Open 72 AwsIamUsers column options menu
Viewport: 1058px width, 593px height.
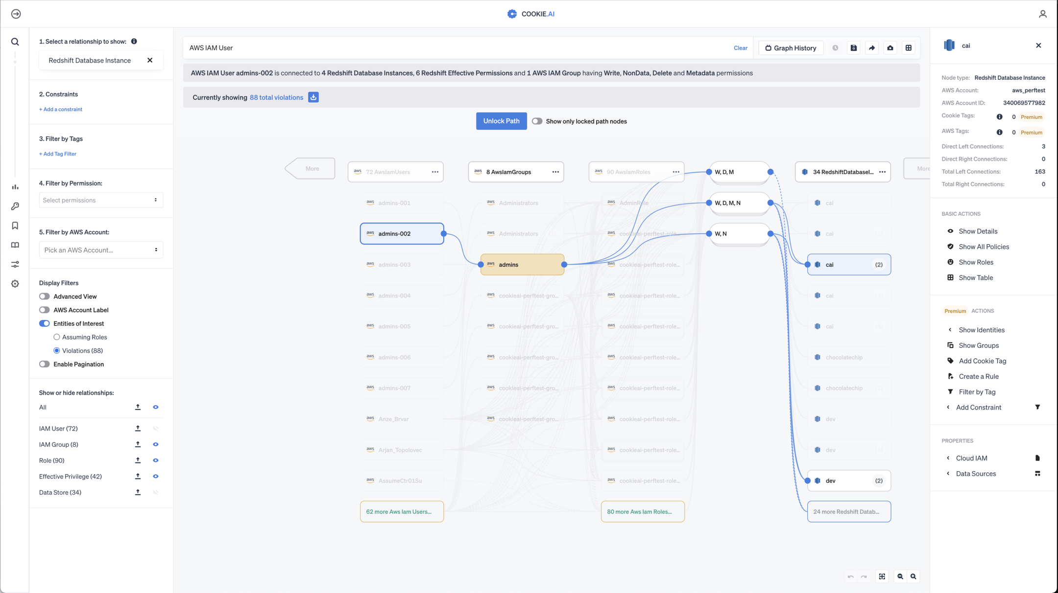[x=435, y=172]
